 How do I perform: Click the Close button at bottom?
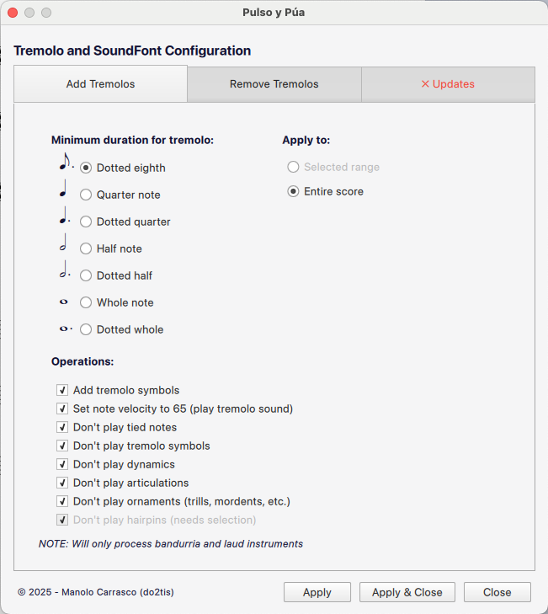(x=497, y=592)
